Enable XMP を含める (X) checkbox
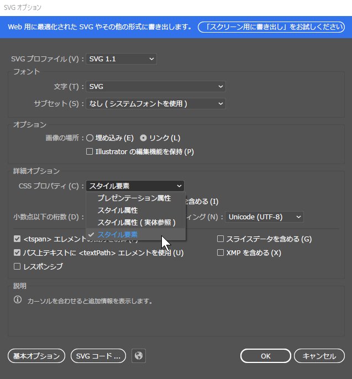 (220, 252)
